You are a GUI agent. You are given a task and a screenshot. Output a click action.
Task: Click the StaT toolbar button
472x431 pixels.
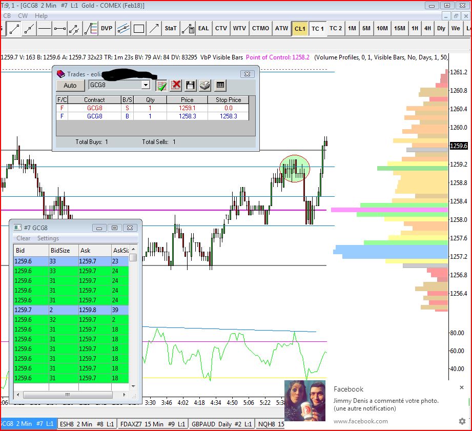(x=171, y=29)
